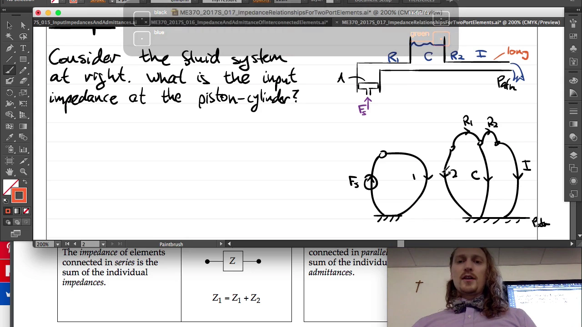Open the artboard number dropdown
582x327 pixels.
coord(103,244)
